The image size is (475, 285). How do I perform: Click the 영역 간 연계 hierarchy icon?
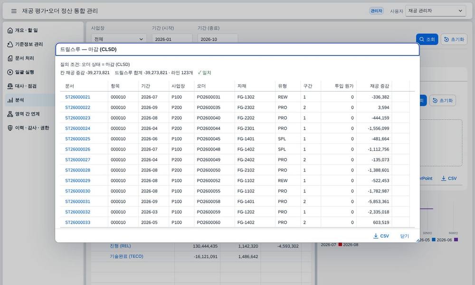[10, 114]
